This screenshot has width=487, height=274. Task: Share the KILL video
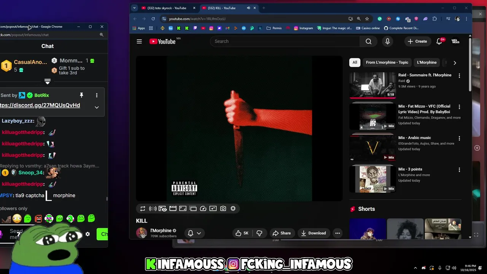[x=282, y=233]
